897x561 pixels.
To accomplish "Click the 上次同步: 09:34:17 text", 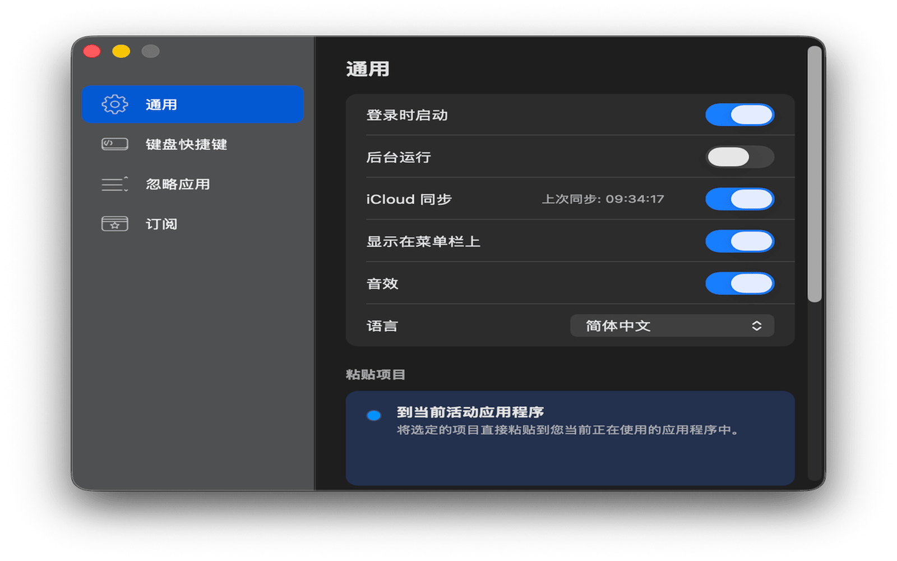I will [x=603, y=199].
